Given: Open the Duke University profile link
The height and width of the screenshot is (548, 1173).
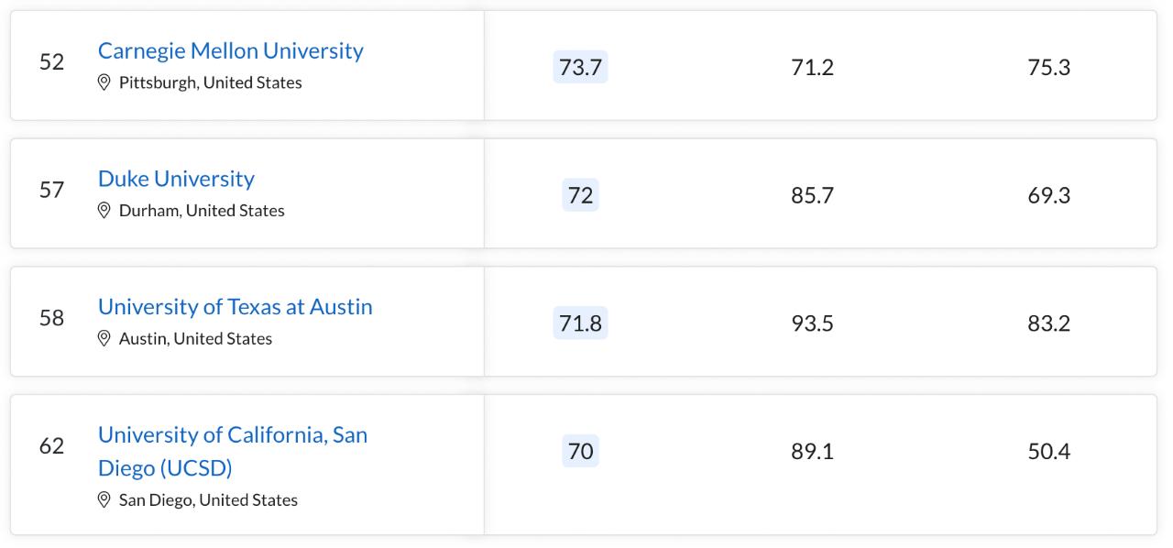Looking at the screenshot, I should pos(176,179).
